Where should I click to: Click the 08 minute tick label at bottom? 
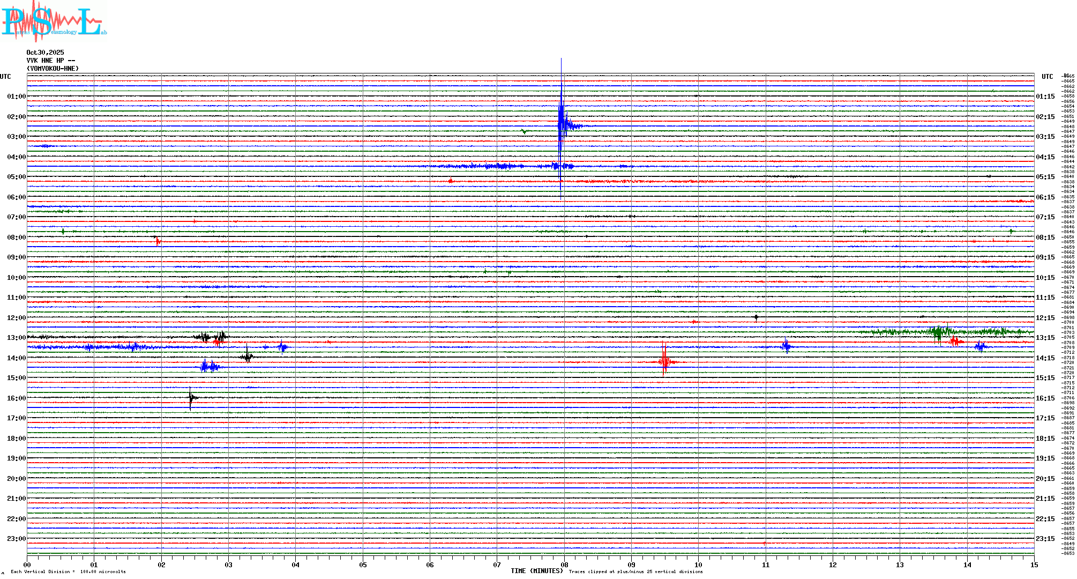pos(564,565)
